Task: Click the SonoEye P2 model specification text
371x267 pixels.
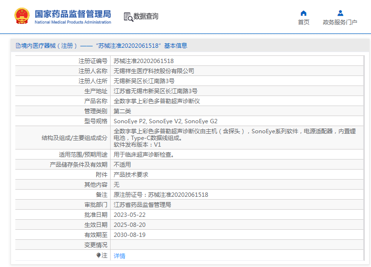Action: (x=128, y=121)
